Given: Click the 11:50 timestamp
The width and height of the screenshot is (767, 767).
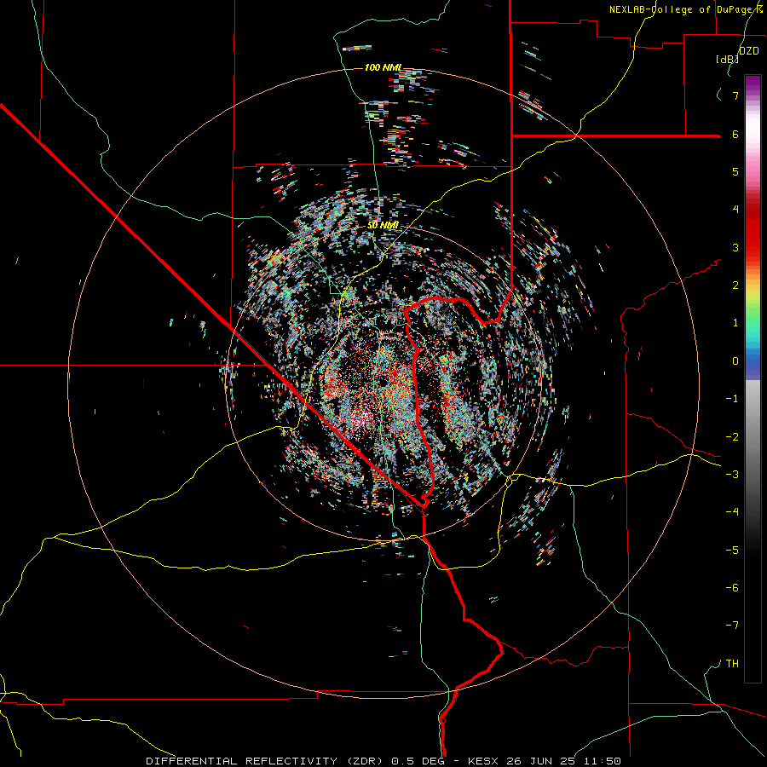Looking at the screenshot, I should 602,761.
